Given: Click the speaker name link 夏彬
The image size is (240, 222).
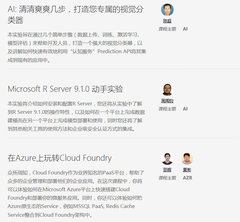Looking at the screenshot, I should click(187, 170).
